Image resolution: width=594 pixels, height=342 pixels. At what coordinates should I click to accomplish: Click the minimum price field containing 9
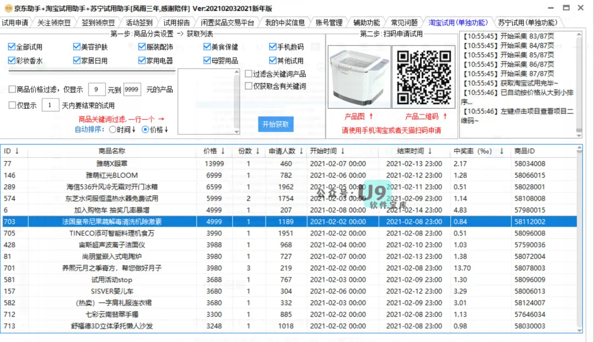[97, 90]
